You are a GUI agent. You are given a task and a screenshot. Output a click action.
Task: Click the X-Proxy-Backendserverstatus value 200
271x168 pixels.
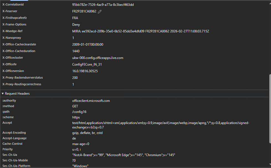75,78
